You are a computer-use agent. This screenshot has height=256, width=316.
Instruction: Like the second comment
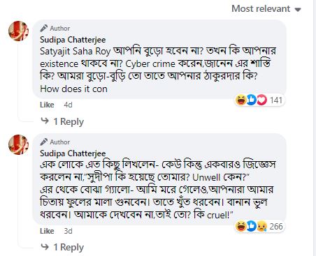point(47,231)
